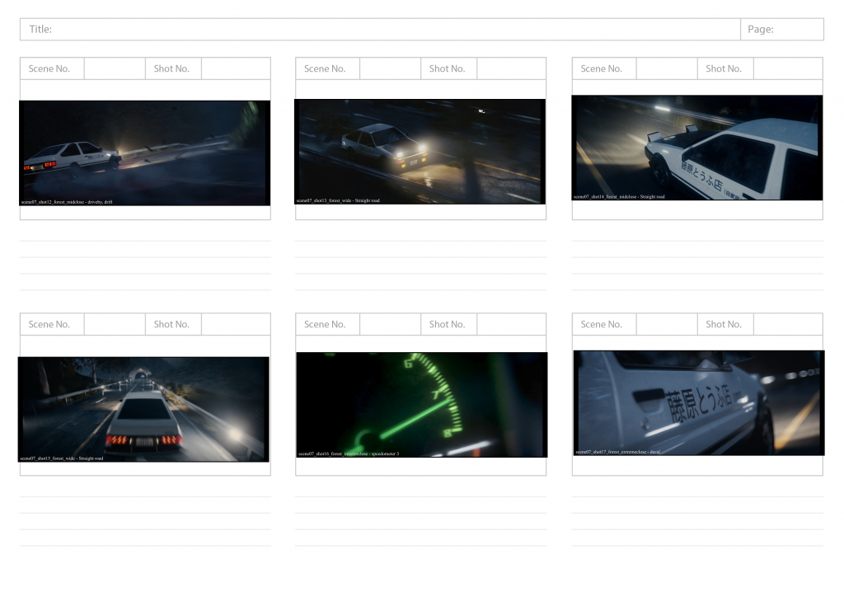Select the empty Shot No. box above shot15 panel
Image resolution: width=844 pixels, height=597 pixels.
click(x=236, y=324)
